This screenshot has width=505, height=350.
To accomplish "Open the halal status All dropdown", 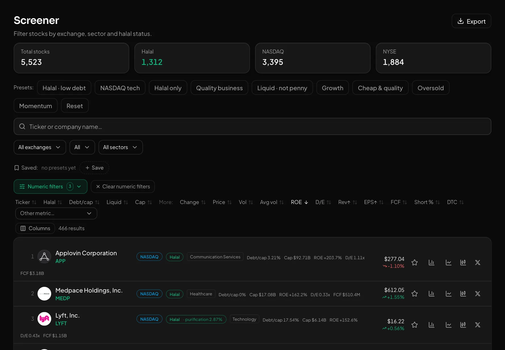I will [82, 147].
